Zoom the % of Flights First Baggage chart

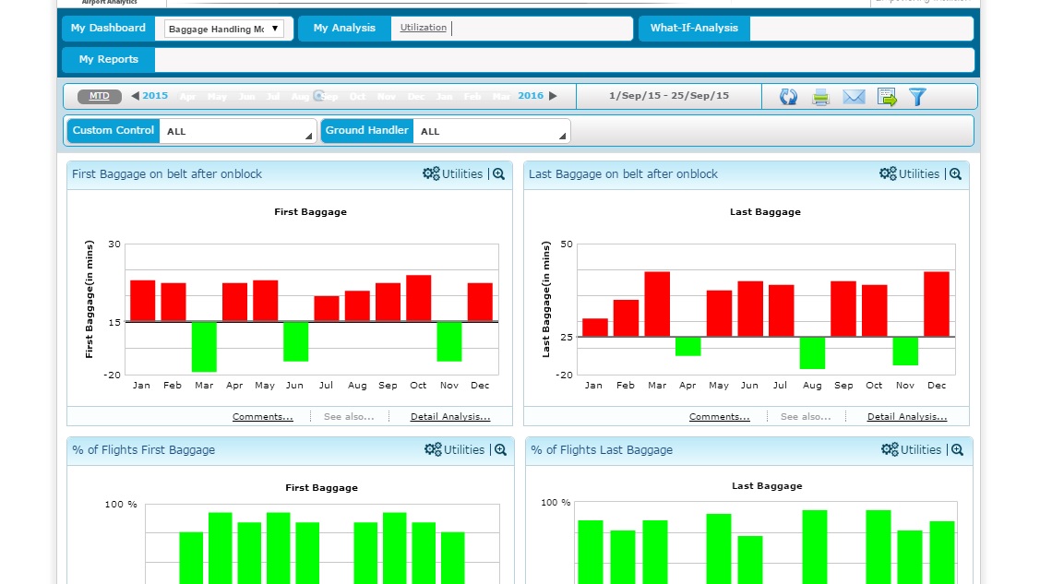pyautogui.click(x=501, y=449)
